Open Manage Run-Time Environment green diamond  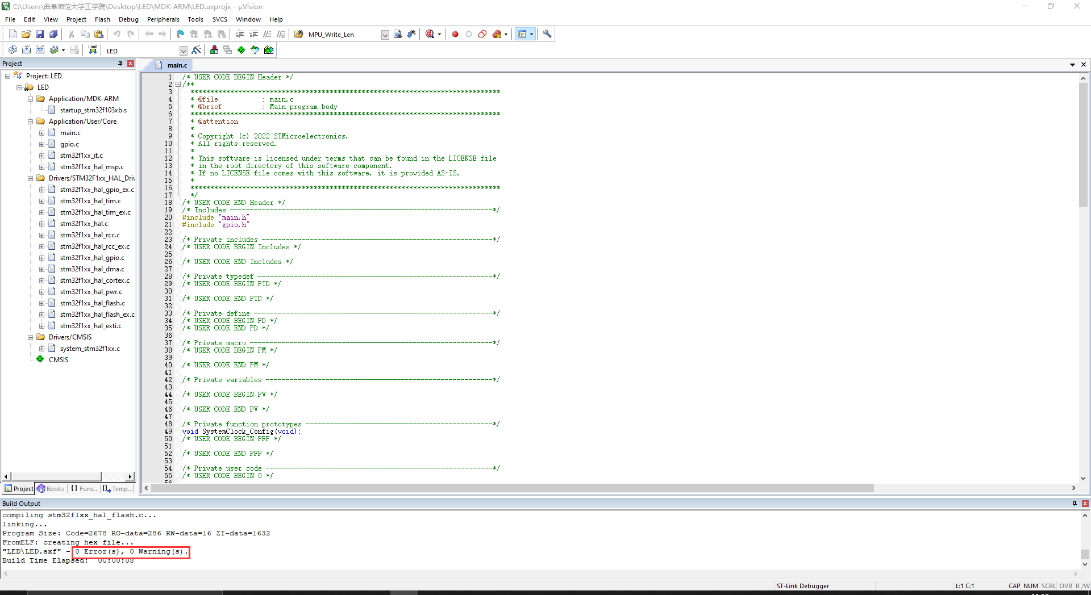(x=241, y=50)
